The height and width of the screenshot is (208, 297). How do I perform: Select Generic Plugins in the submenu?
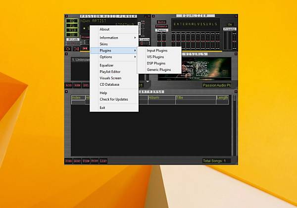point(159,70)
